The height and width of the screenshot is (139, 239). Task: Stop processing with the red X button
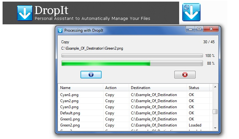pos(185,75)
